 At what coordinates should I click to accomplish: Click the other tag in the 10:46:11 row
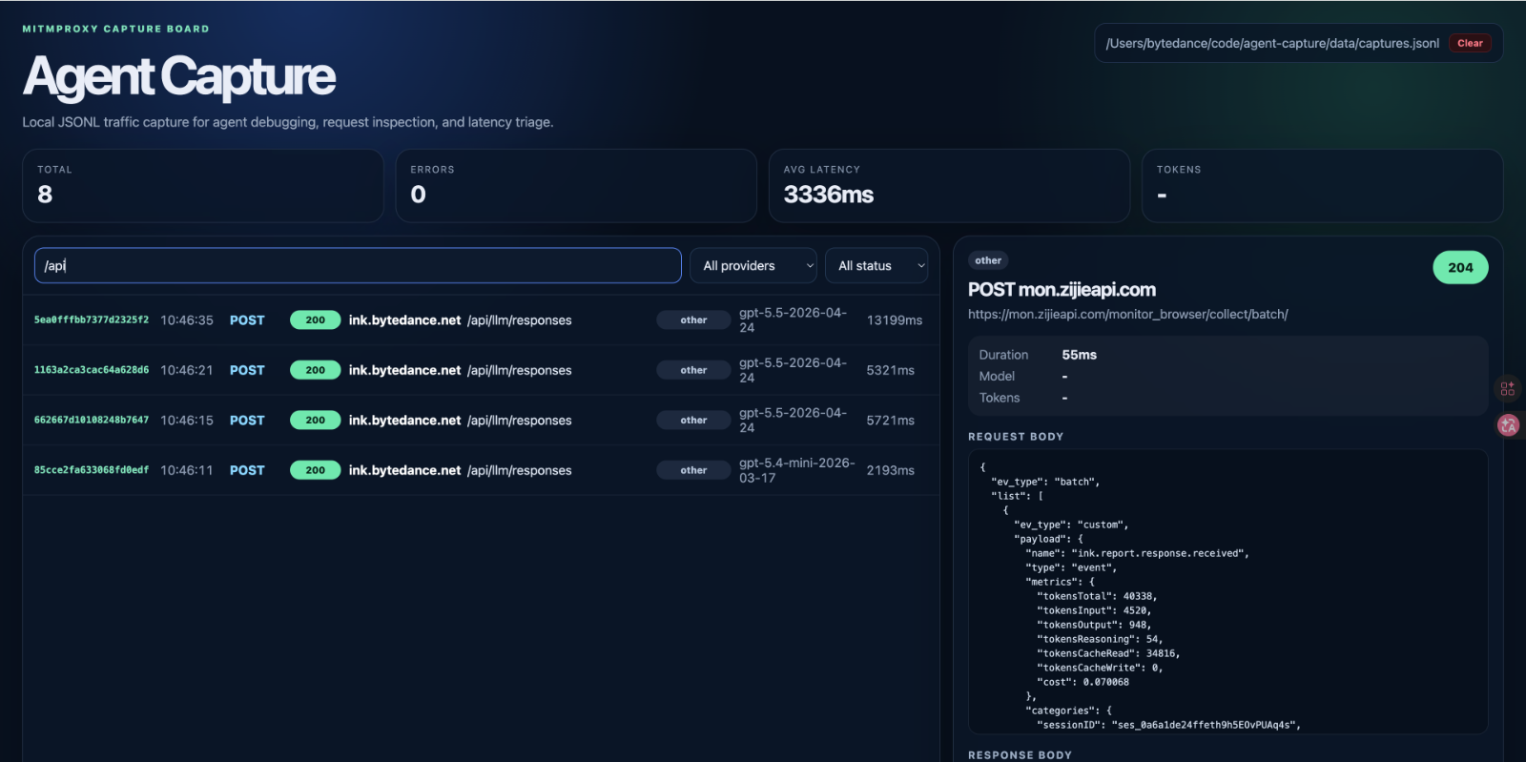pyautogui.click(x=693, y=470)
